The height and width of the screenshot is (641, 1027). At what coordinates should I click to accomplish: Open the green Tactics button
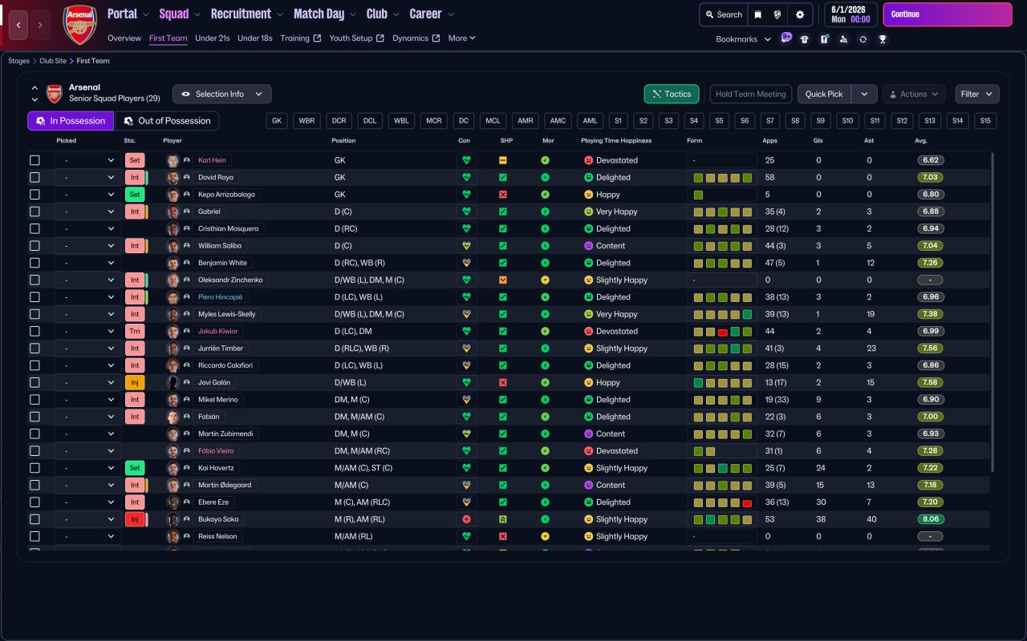click(672, 94)
